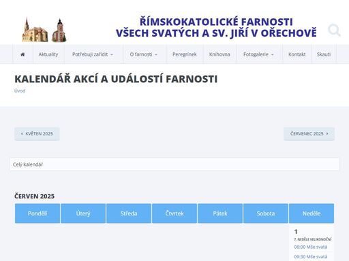Go to next month Červenec 2025
This screenshot has width=349, height=261.
tap(309, 134)
